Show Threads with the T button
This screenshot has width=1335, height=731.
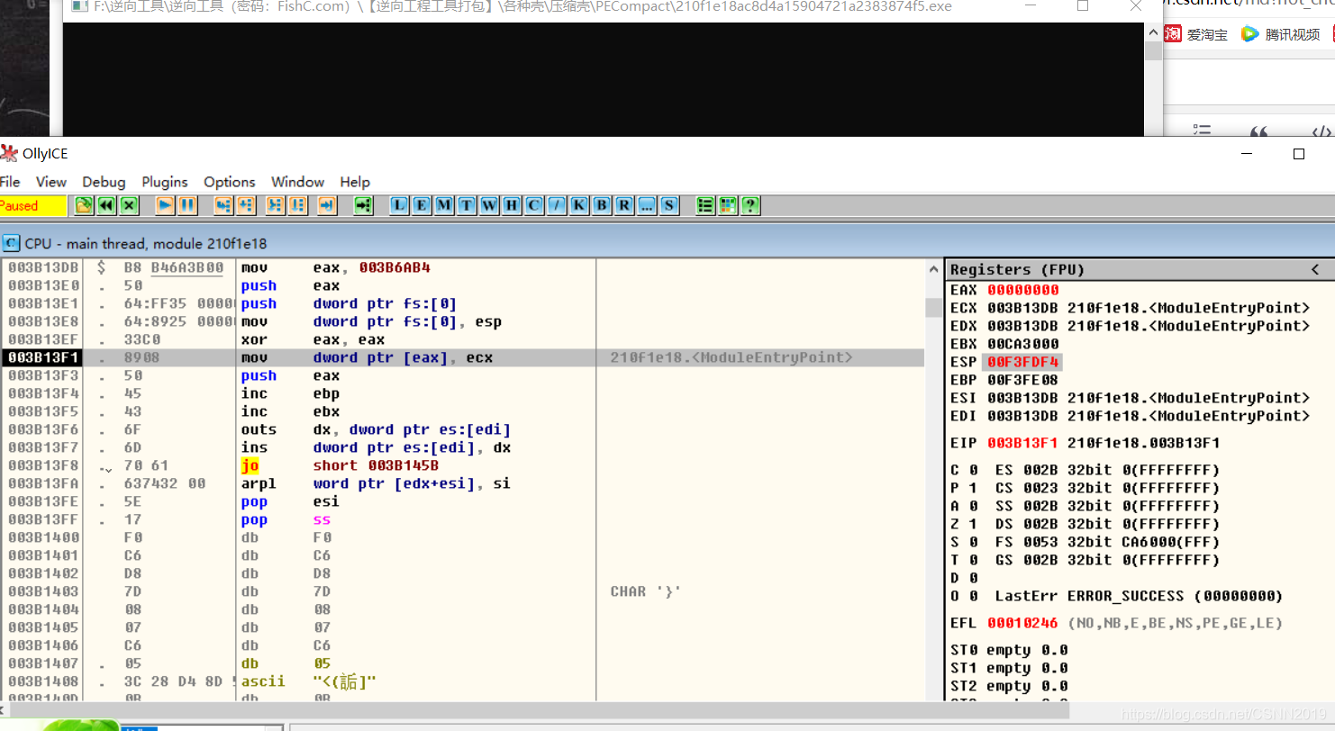467,205
